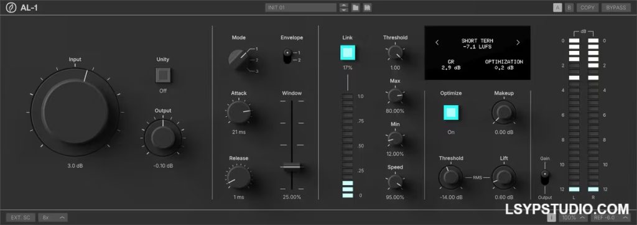Image resolution: width=637 pixels, height=225 pixels.
Task: Open the 100% UI scale dropdown
Action: tap(574, 218)
